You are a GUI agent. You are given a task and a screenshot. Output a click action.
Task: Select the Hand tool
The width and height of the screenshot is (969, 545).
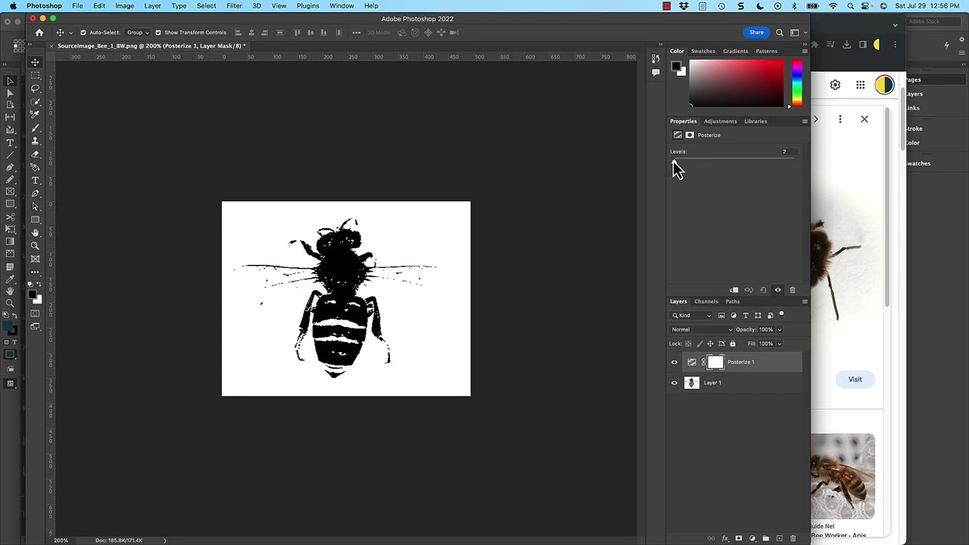35,233
